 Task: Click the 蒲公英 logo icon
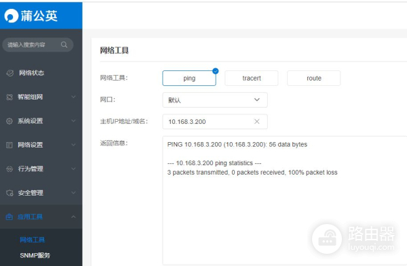(x=11, y=16)
